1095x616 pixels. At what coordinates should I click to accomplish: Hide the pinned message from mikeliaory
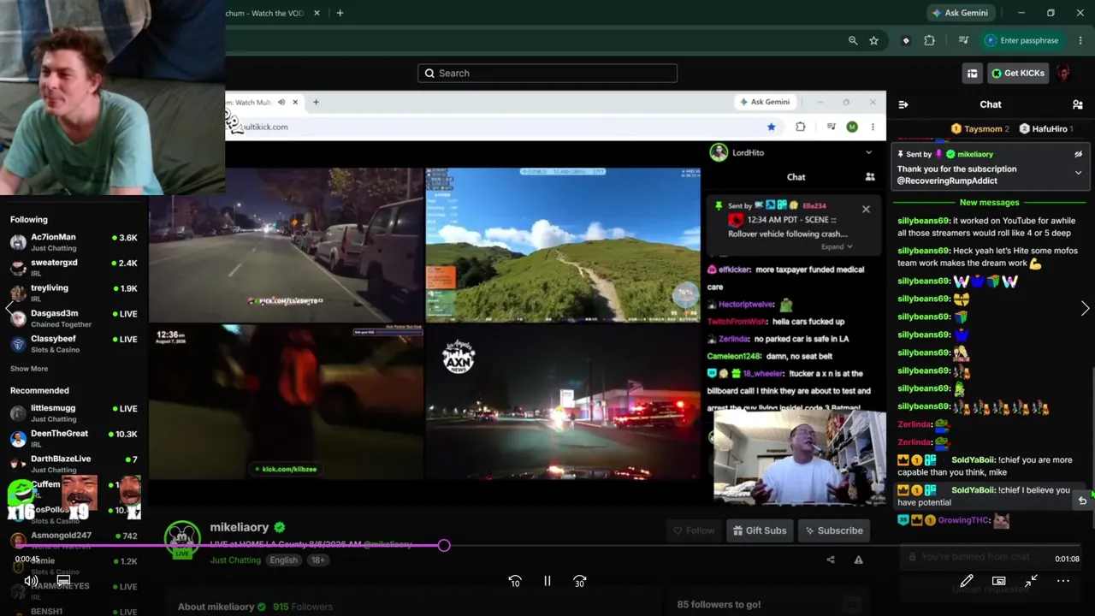click(x=1078, y=154)
